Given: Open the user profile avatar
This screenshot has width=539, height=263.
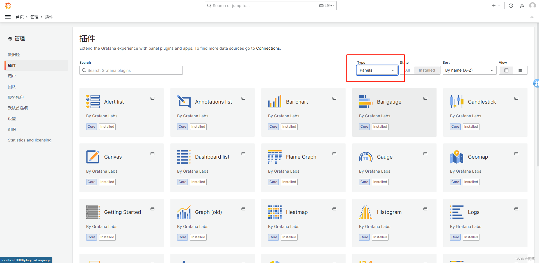Looking at the screenshot, I should coord(532,6).
